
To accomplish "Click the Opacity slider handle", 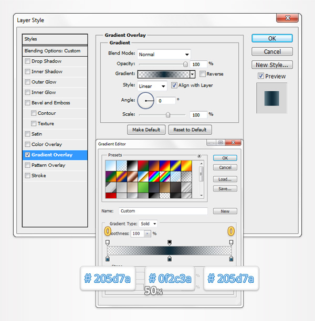I will click(185, 64).
